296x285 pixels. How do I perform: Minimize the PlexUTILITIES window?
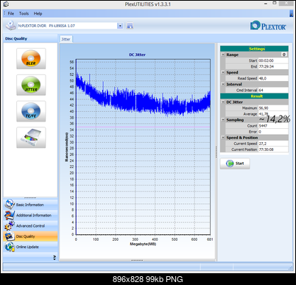pyautogui.click(x=266, y=4)
